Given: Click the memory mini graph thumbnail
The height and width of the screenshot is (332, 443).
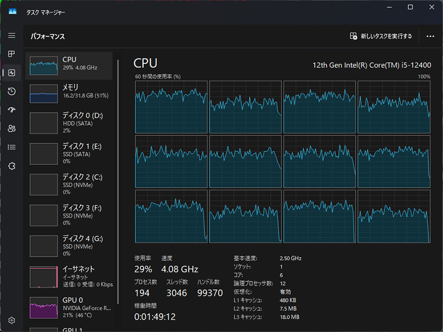Looking at the screenshot, I should click(44, 93).
